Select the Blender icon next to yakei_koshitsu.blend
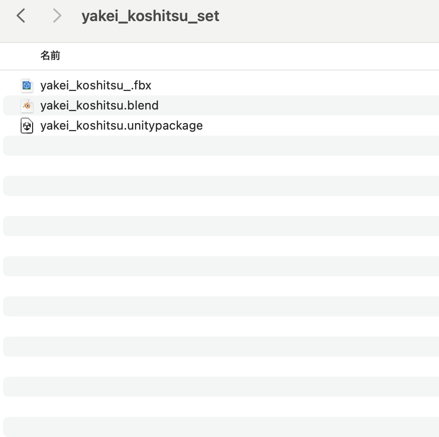This screenshot has width=439, height=437. point(27,105)
